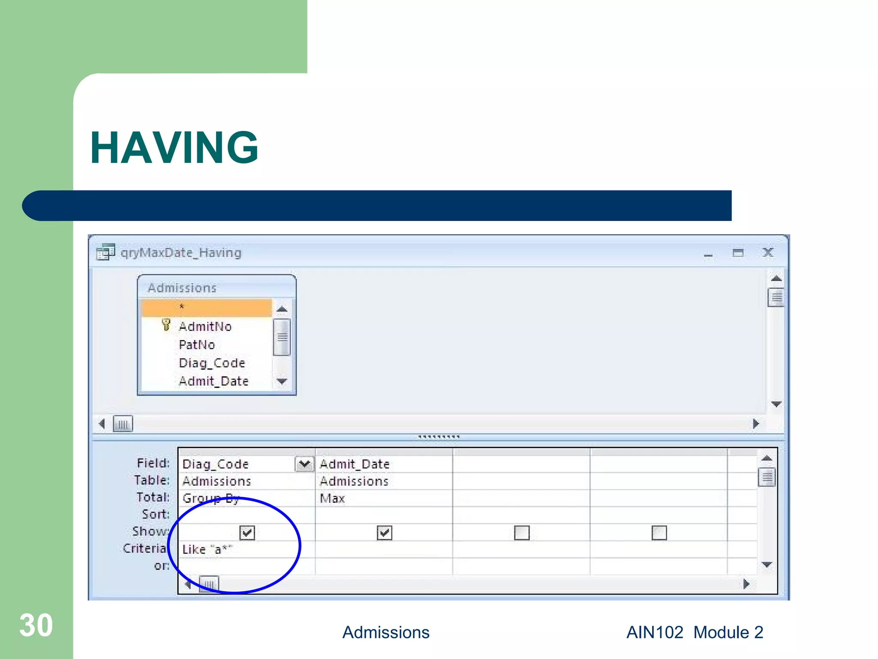Check the Show box in third column
The width and height of the screenshot is (878, 659).
[521, 532]
